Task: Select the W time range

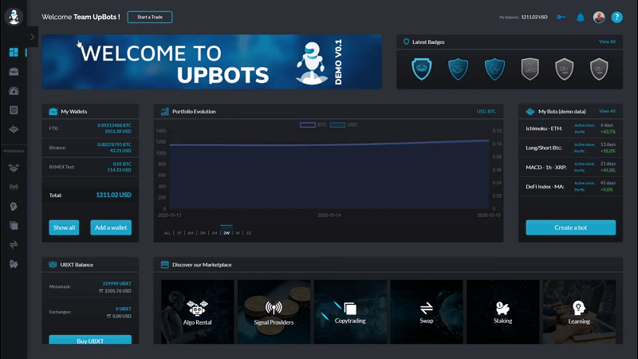Action: [x=238, y=233]
